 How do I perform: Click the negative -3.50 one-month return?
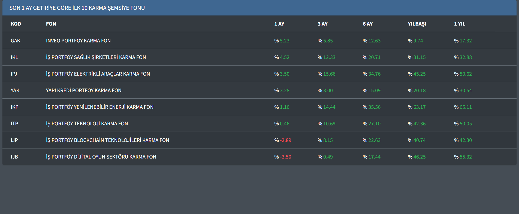(x=285, y=157)
